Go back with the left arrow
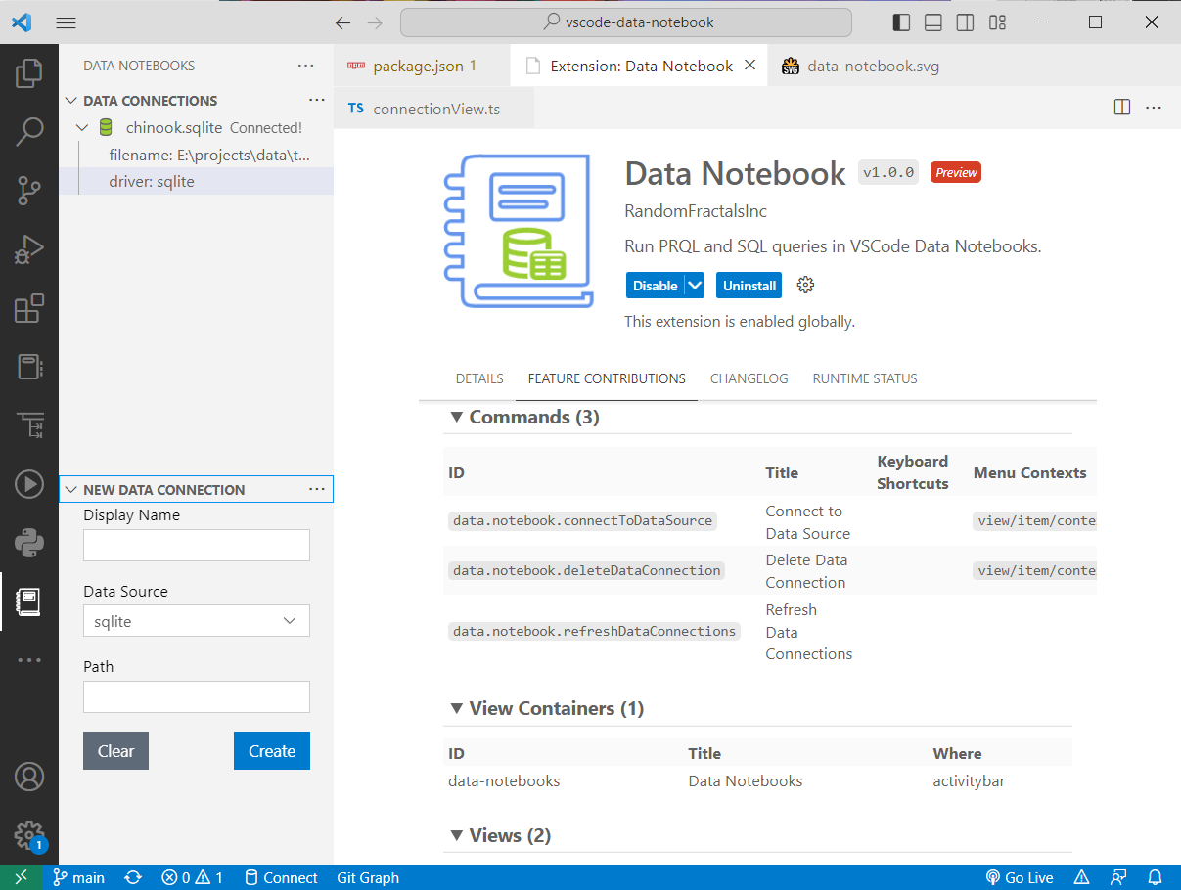 click(342, 22)
